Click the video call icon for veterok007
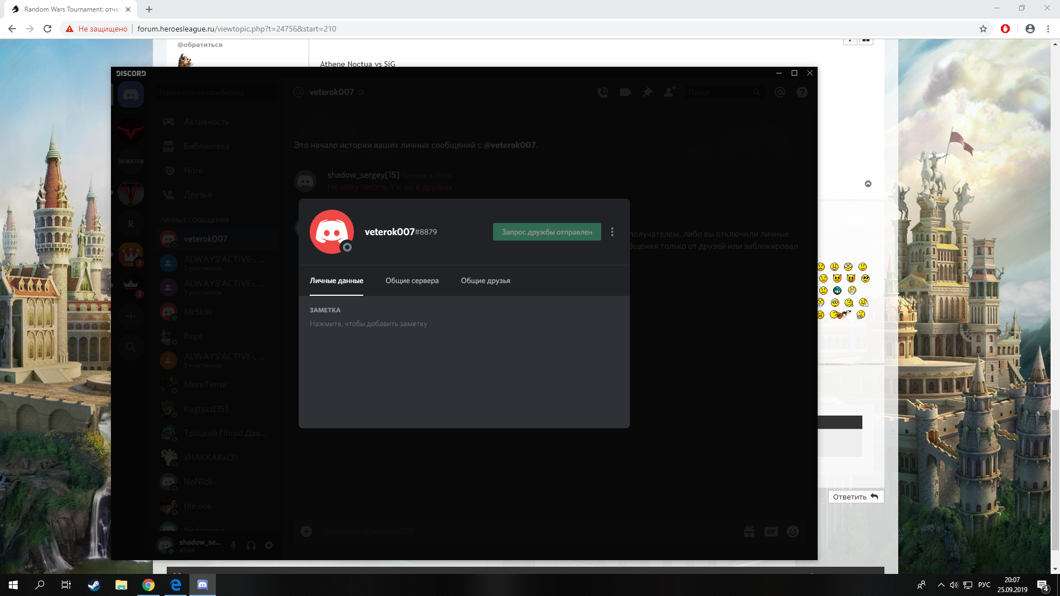The image size is (1060, 596). (x=624, y=92)
